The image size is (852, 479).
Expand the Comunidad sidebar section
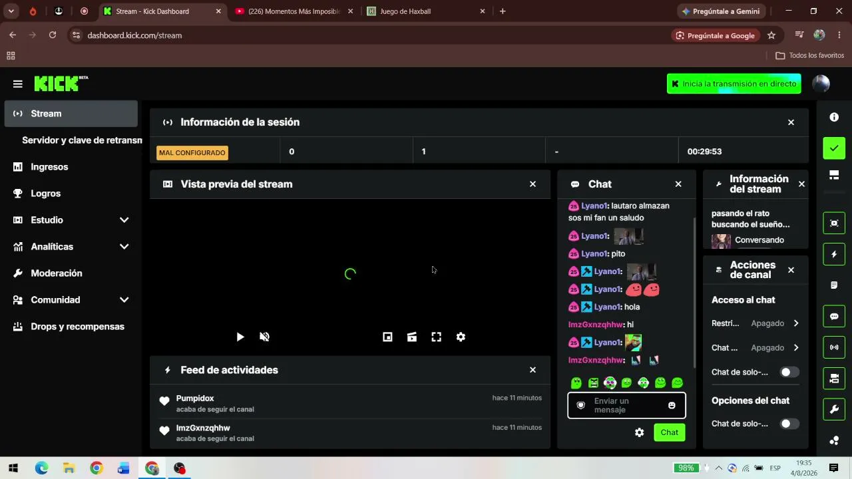click(124, 300)
